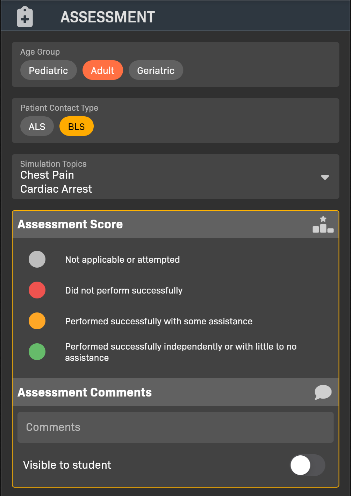Image resolution: width=351 pixels, height=496 pixels.
Task: Expand the Simulation Topics dropdown arrow
Action: [325, 177]
